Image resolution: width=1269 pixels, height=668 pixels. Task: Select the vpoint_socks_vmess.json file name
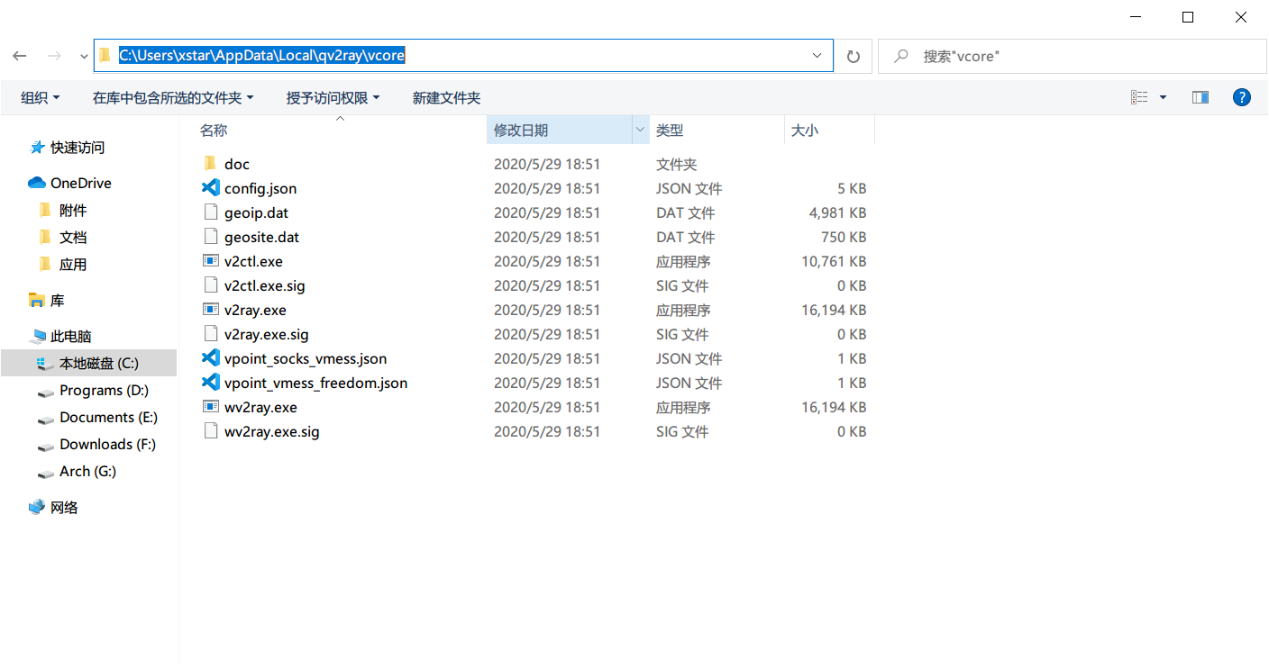pos(306,358)
